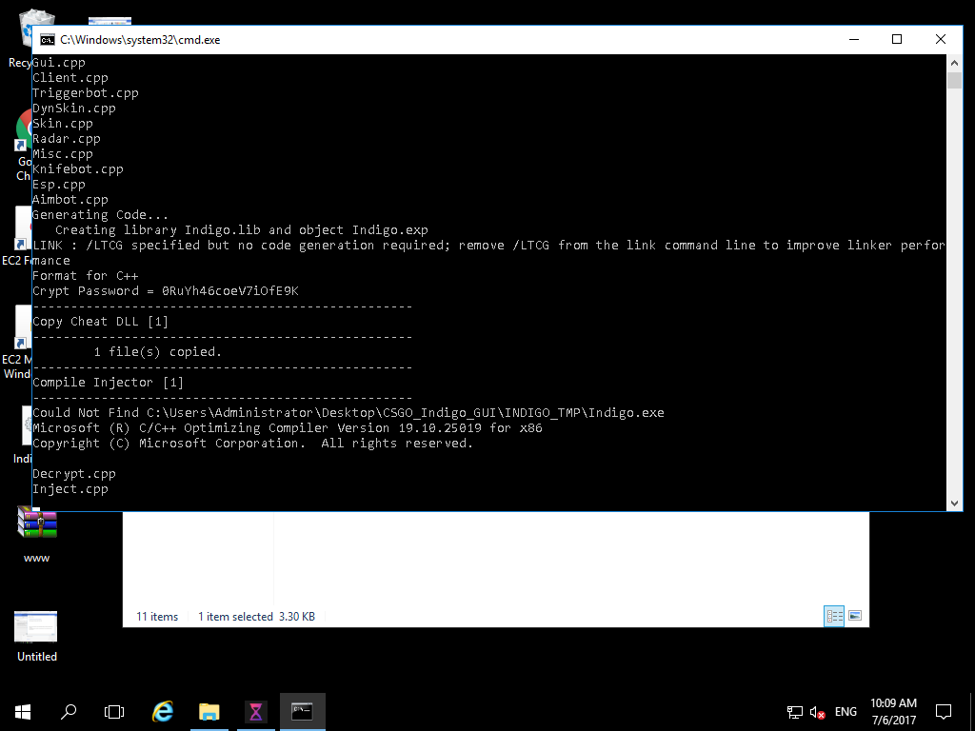
Task: Switch File Explorer to large icons view
Action: 855,616
